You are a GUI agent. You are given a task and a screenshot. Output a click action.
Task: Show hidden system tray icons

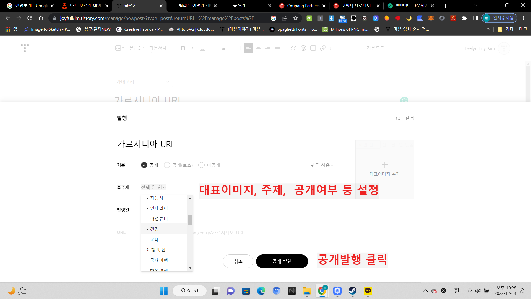(x=425, y=291)
